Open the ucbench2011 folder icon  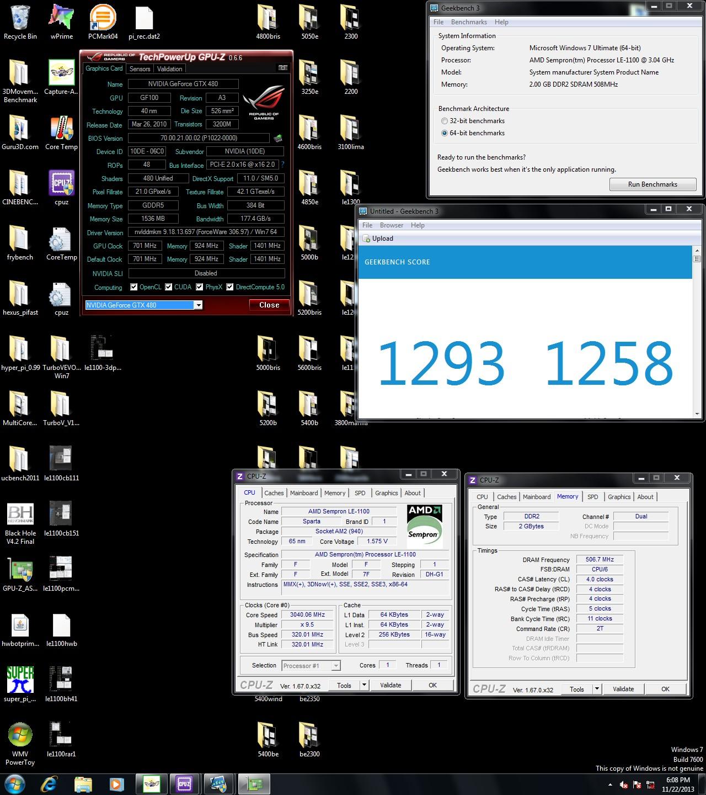click(20, 459)
